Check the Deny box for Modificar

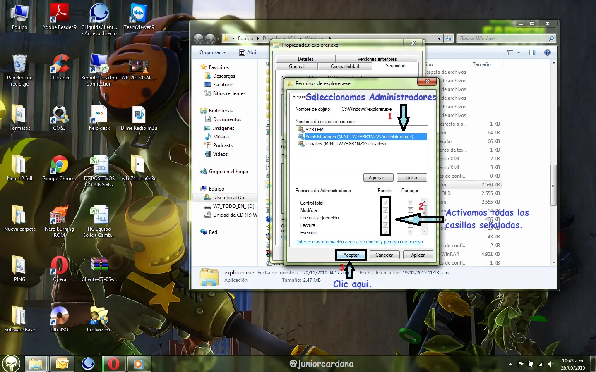[x=410, y=210]
